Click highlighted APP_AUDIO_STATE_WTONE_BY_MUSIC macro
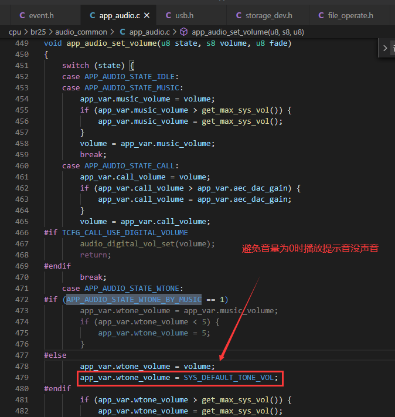Image resolution: width=395 pixels, height=417 pixels. 134,300
